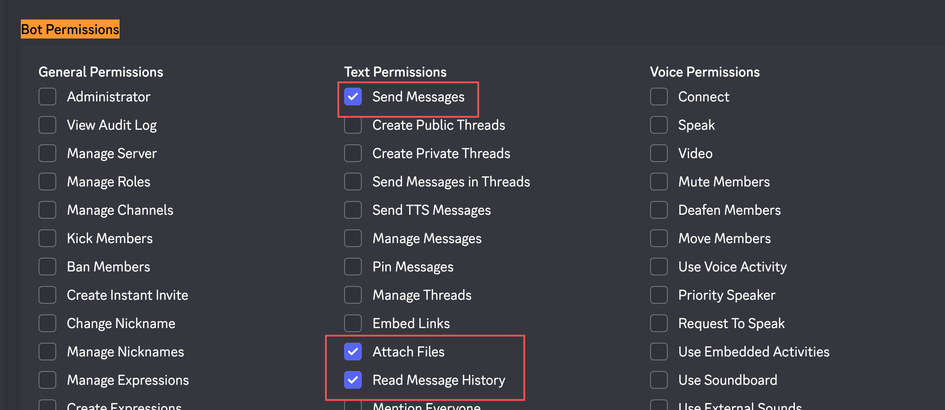This screenshot has height=410, width=945.
Task: Enable Kick Members permission
Action: (47, 238)
